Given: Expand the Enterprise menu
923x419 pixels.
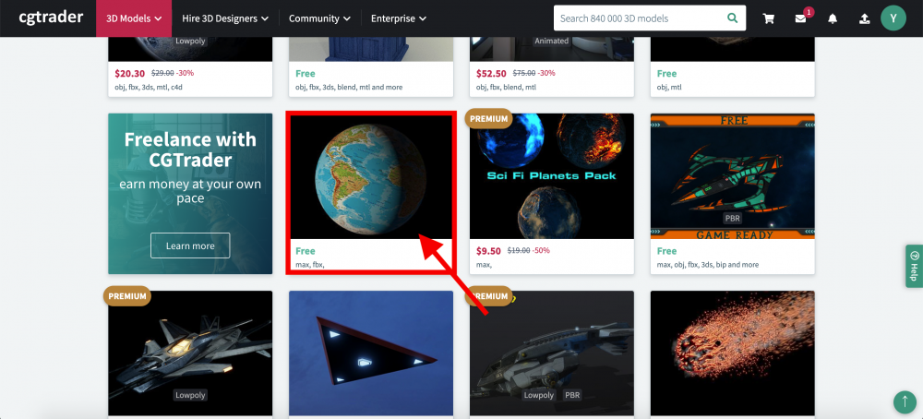Looking at the screenshot, I should [399, 18].
